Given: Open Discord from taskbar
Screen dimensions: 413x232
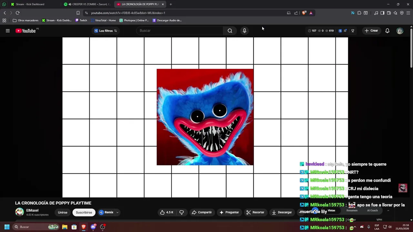Looking at the screenshot, I should [x=93, y=227].
